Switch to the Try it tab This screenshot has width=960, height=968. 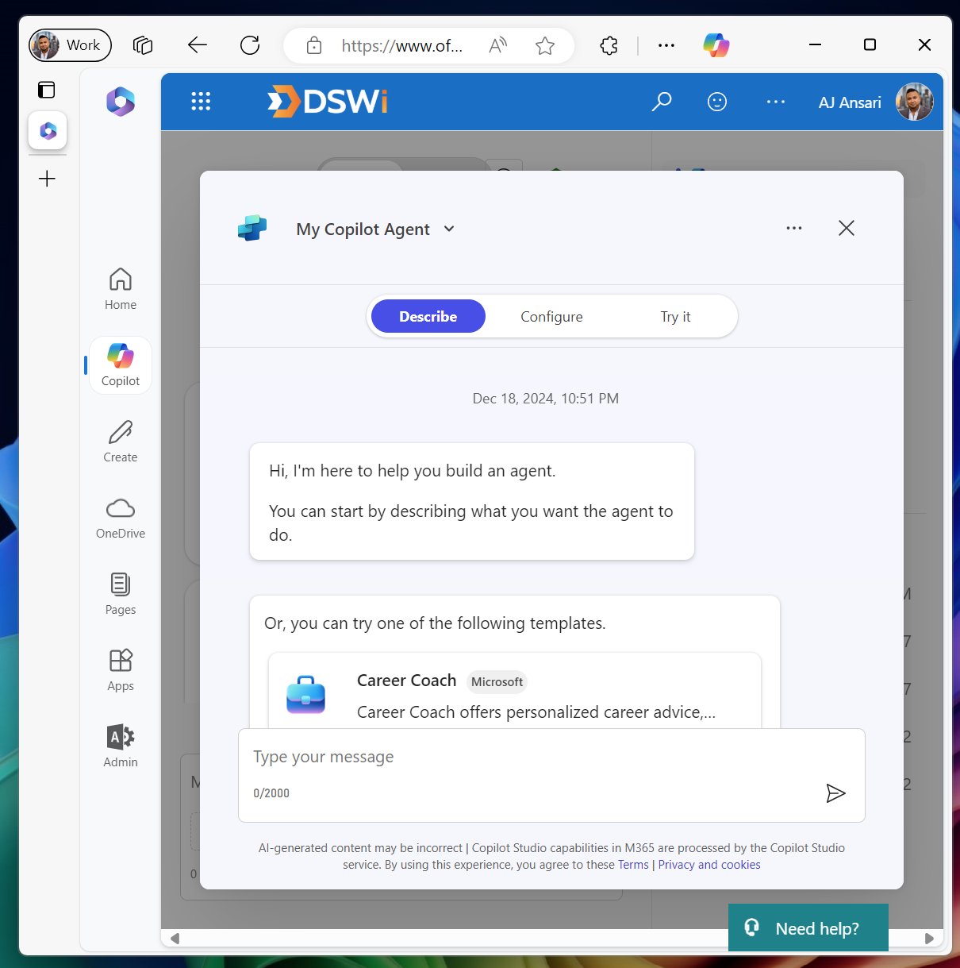[x=675, y=316]
